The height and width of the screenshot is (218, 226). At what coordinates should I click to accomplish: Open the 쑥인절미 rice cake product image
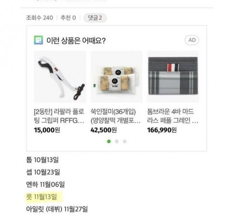click(117, 77)
